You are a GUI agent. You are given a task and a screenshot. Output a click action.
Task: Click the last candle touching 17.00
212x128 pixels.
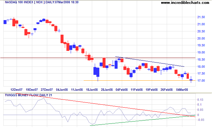click(x=191, y=80)
